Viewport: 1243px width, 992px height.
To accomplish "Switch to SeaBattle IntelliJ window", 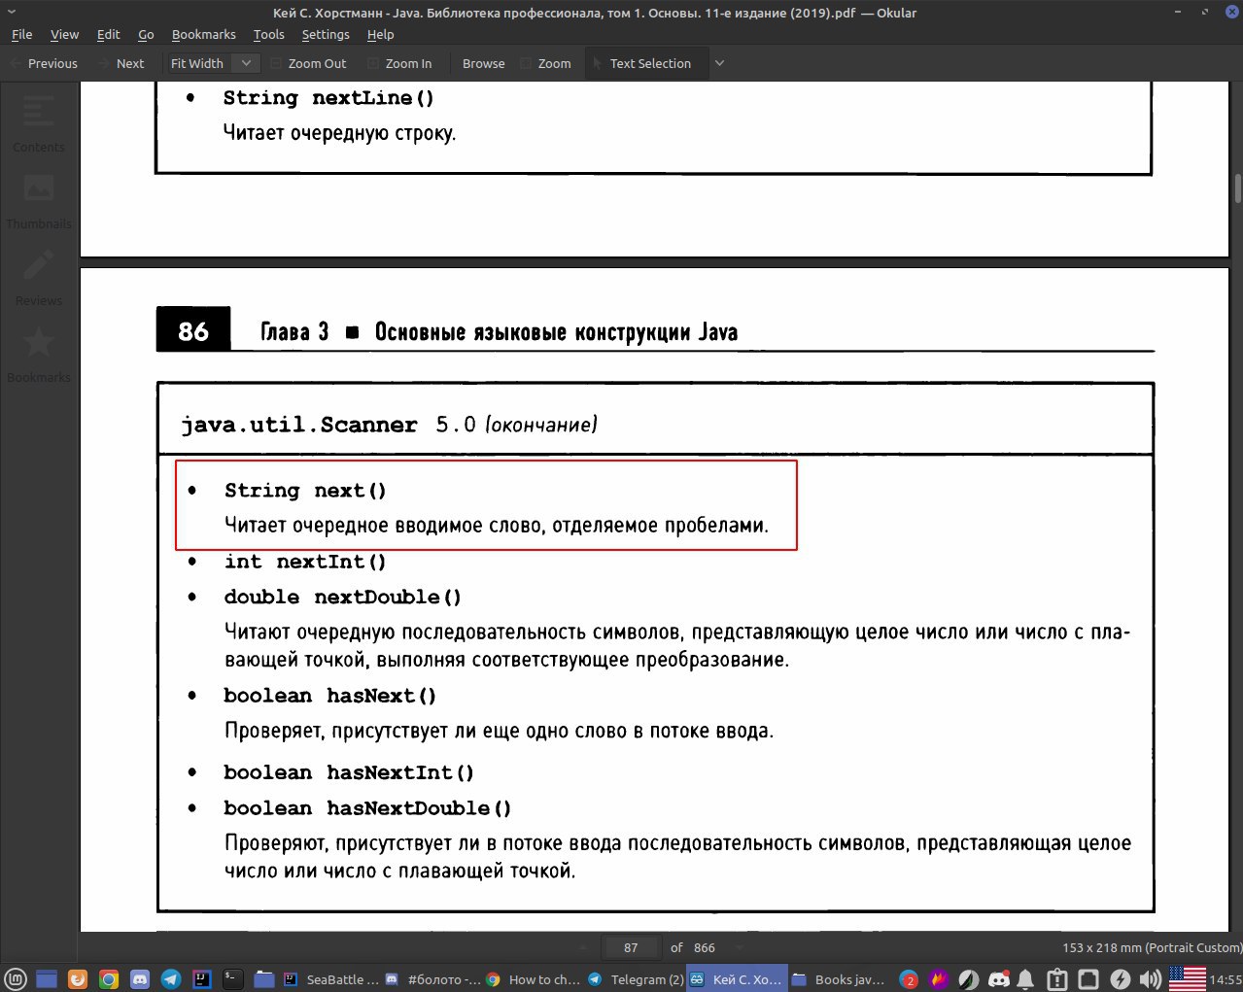I will click(330, 979).
